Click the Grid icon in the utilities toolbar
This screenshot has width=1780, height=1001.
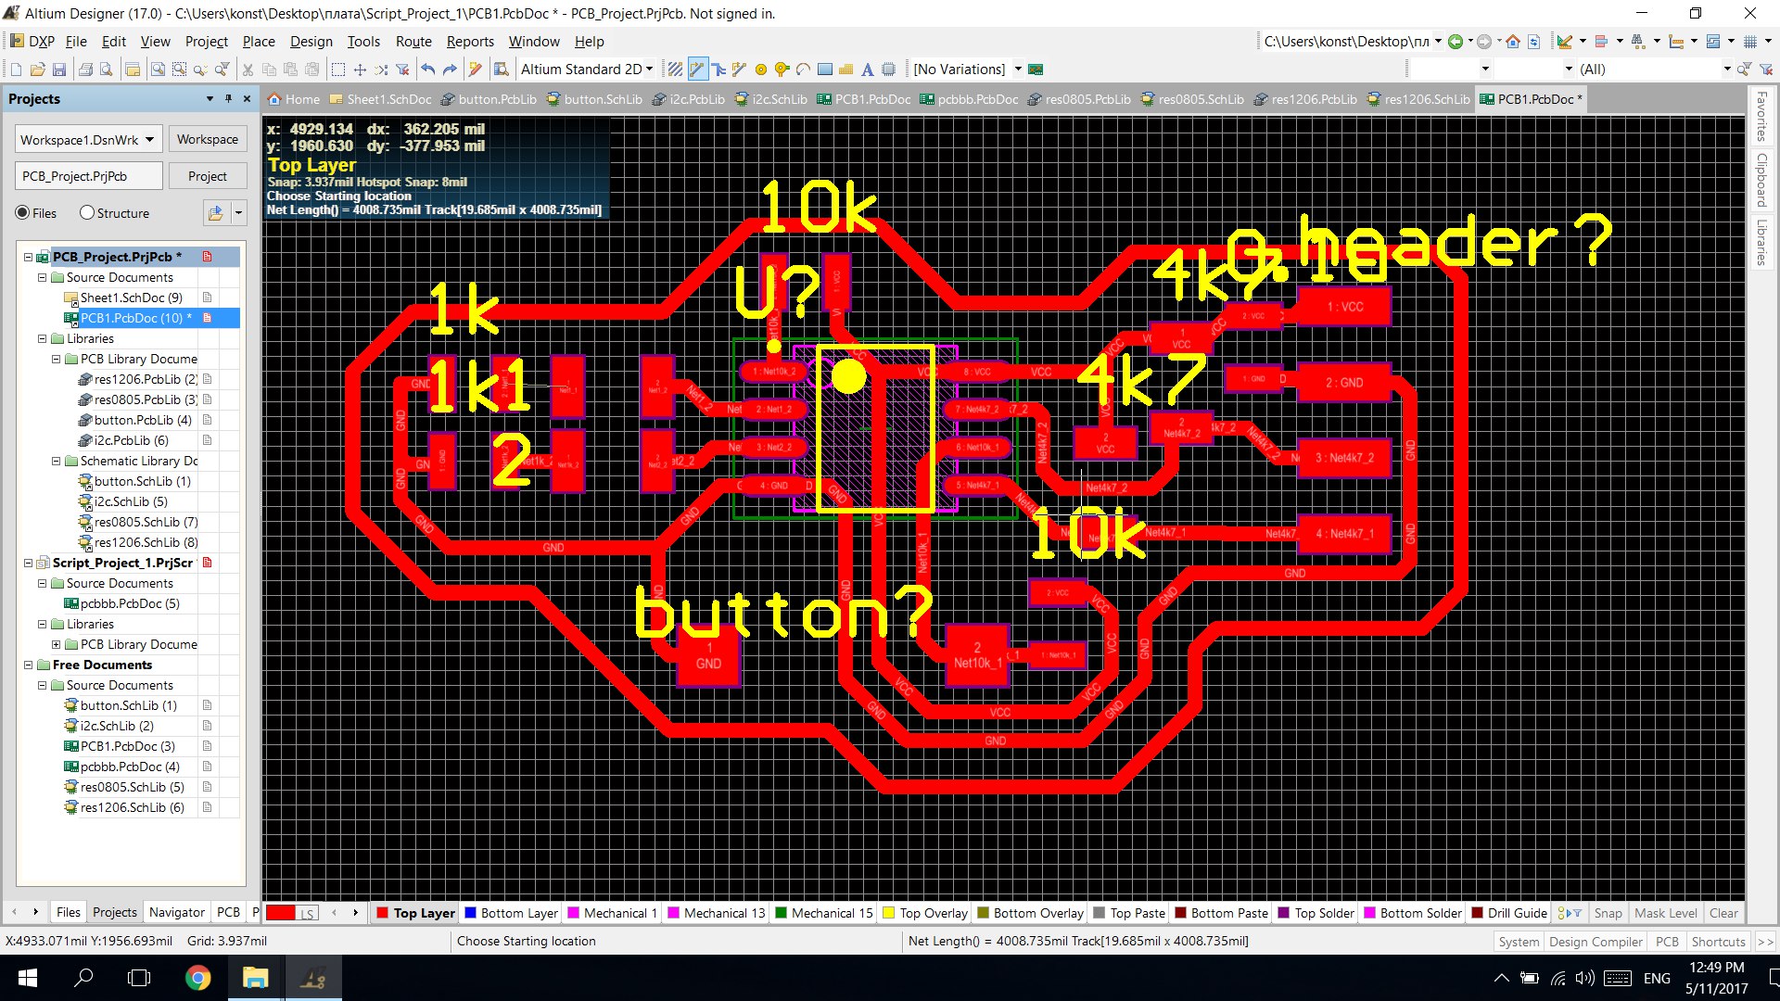[1750, 42]
